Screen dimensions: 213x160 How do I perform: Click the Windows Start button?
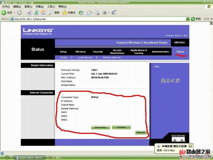pos(6,158)
